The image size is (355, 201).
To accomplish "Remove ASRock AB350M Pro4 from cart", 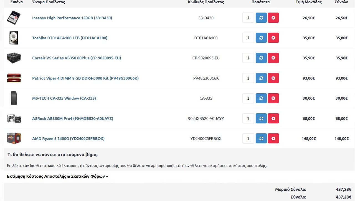I will 273,118.
